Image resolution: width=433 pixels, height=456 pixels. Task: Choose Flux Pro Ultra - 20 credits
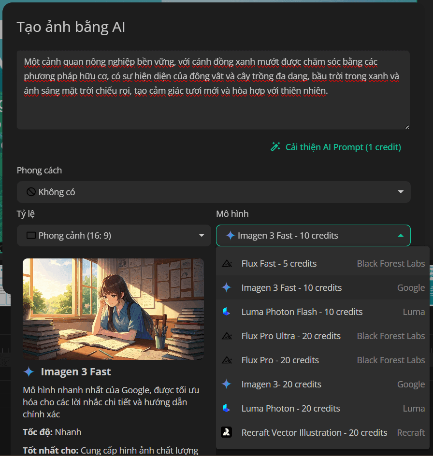click(323, 336)
